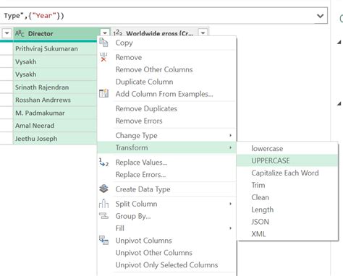
Task: Choose Replace Errors option
Action: pyautogui.click(x=166, y=174)
